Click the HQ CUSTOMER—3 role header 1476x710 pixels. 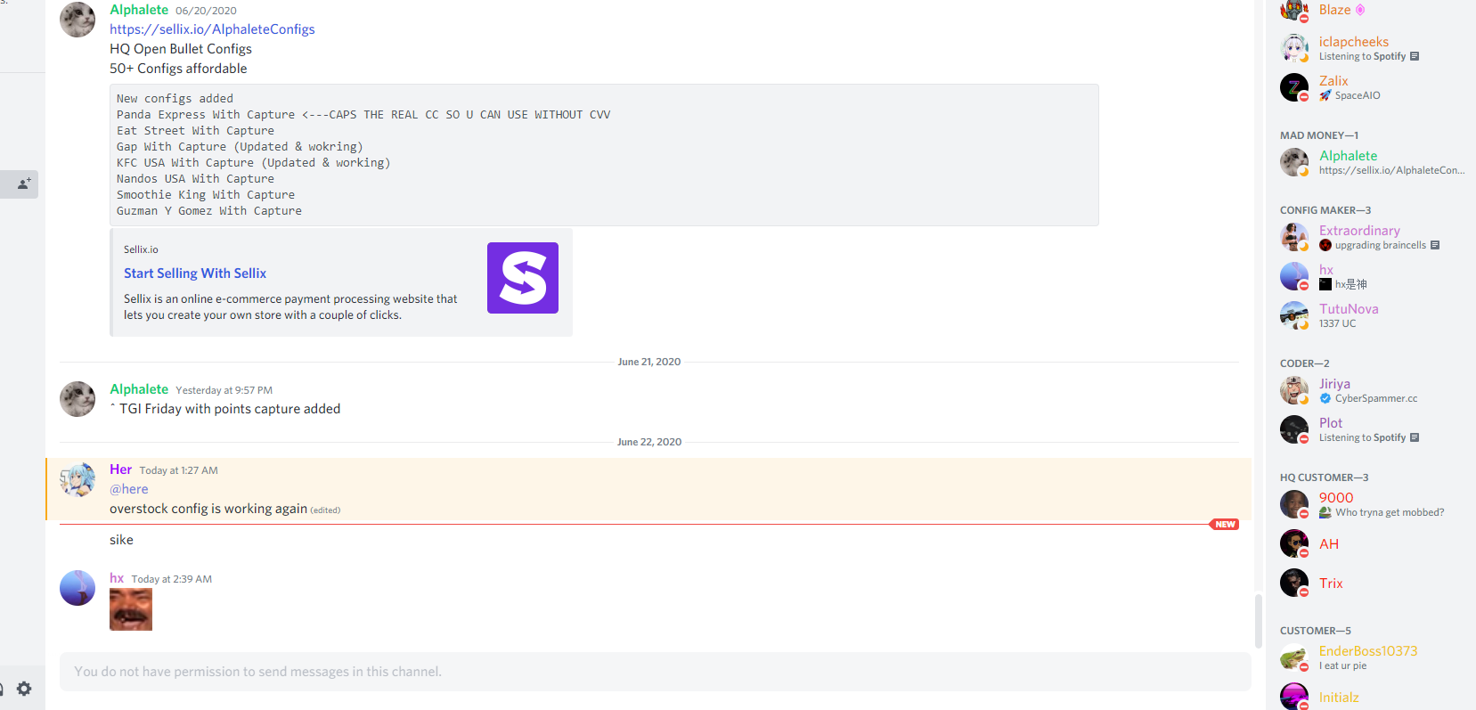pos(1325,477)
